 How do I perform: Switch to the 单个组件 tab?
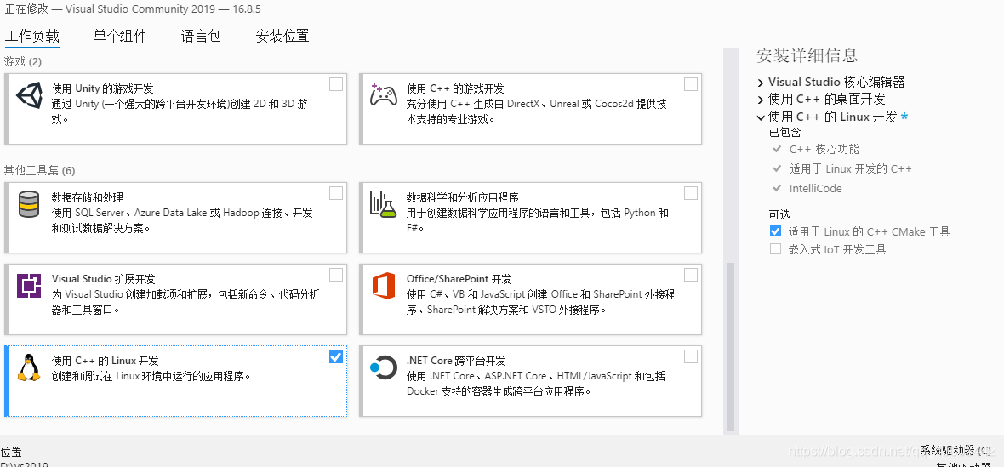pyautogui.click(x=120, y=36)
